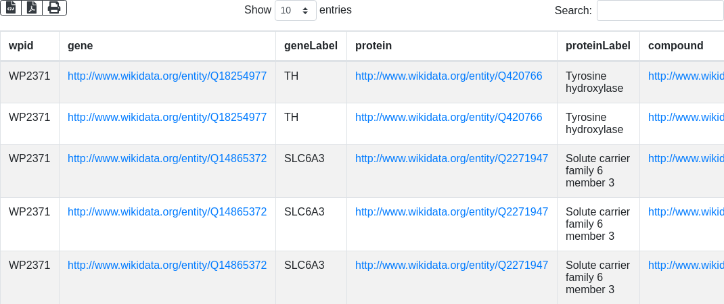Open the third row's Q2271947 protein link
The image size is (724, 304).
pos(451,159)
